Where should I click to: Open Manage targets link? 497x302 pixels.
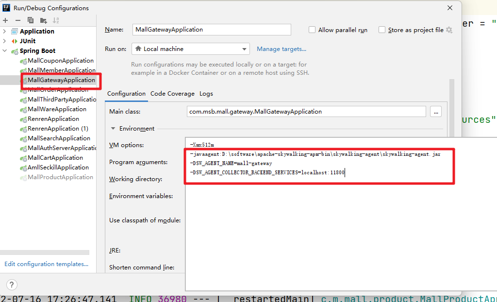tap(282, 49)
